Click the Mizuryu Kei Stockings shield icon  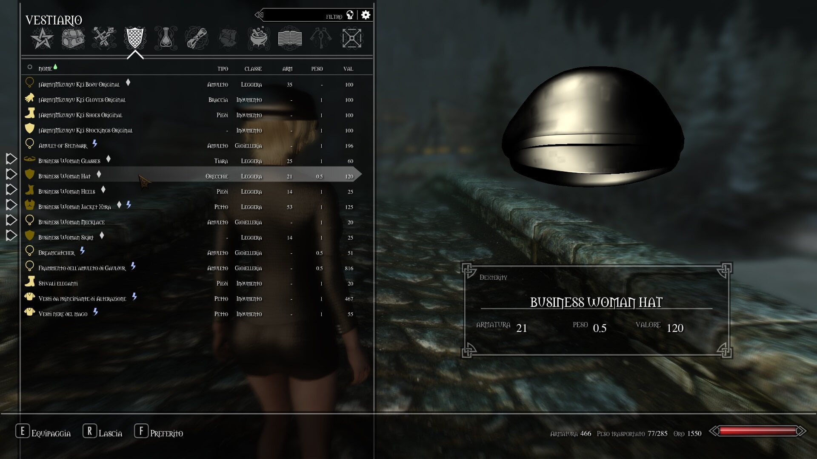click(x=29, y=128)
